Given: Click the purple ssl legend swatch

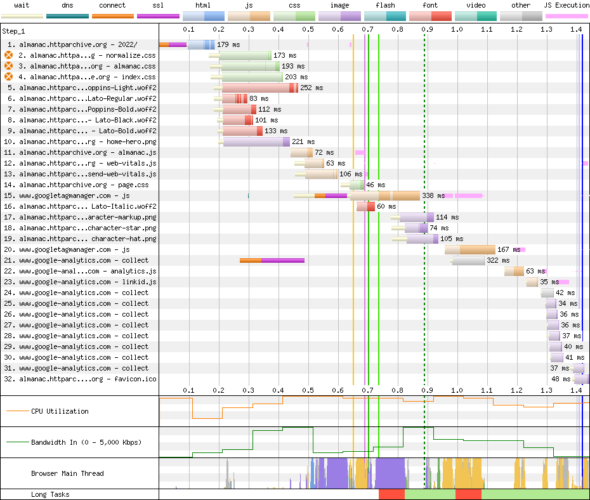Looking at the screenshot, I should point(158,15).
